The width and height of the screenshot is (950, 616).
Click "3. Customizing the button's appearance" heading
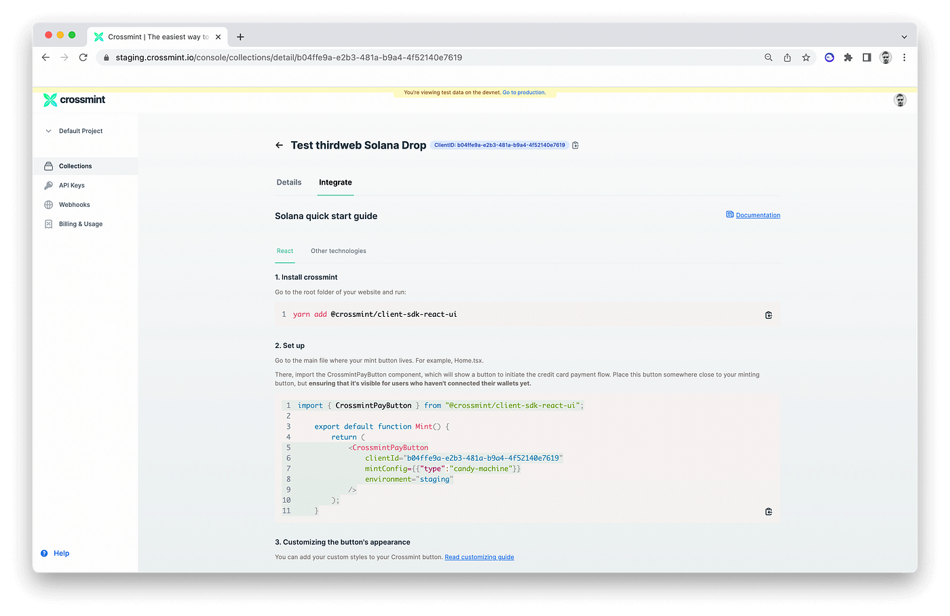click(x=343, y=543)
